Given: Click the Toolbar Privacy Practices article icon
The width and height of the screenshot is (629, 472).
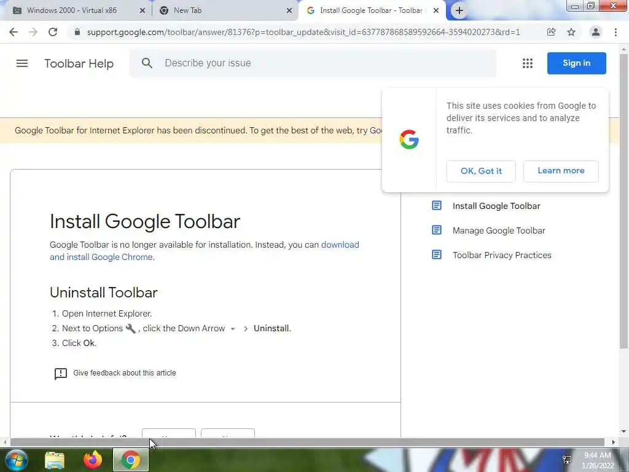Looking at the screenshot, I should [x=437, y=254].
